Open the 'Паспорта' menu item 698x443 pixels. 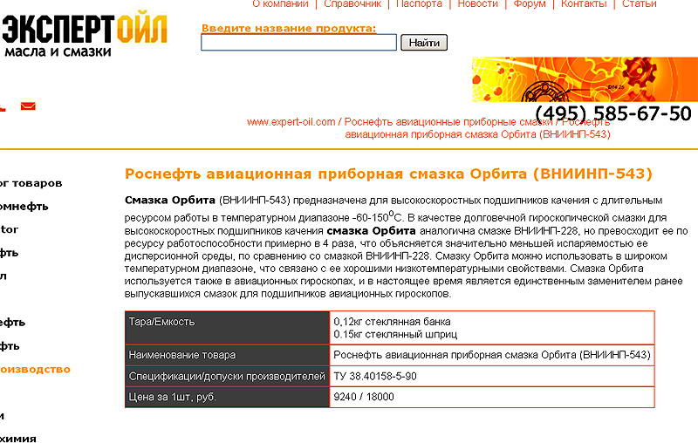click(419, 4)
